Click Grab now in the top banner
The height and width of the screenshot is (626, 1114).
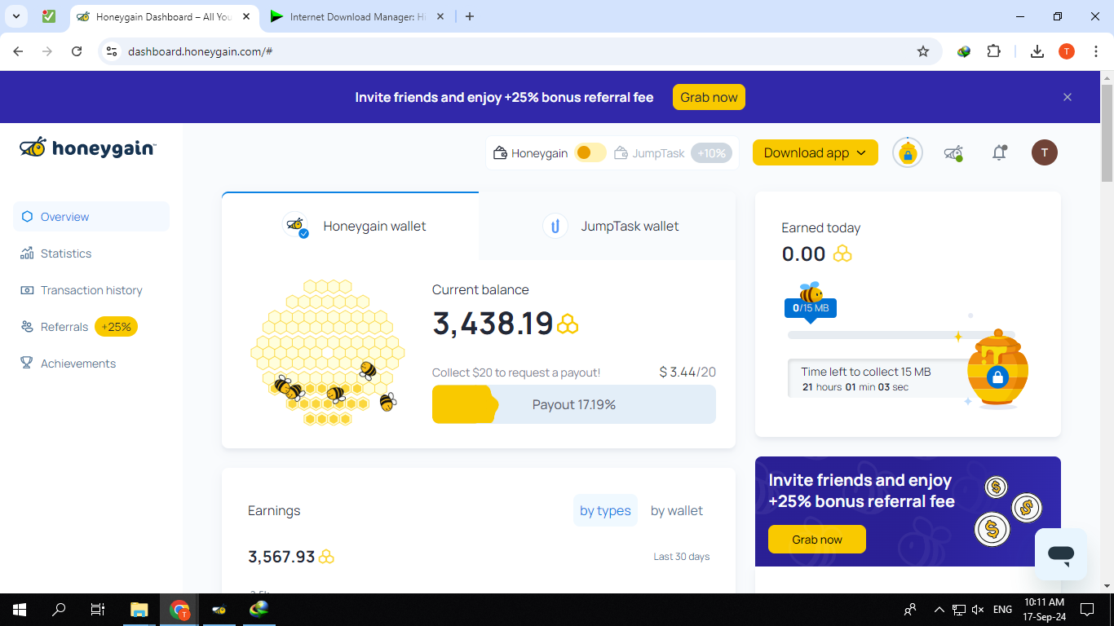coord(709,97)
